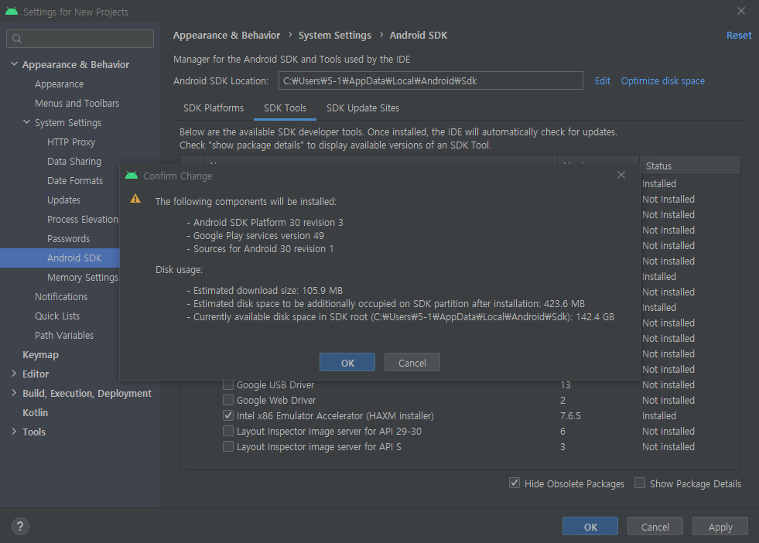Expand the Editor section
This screenshot has width=759, height=543.
14,374
